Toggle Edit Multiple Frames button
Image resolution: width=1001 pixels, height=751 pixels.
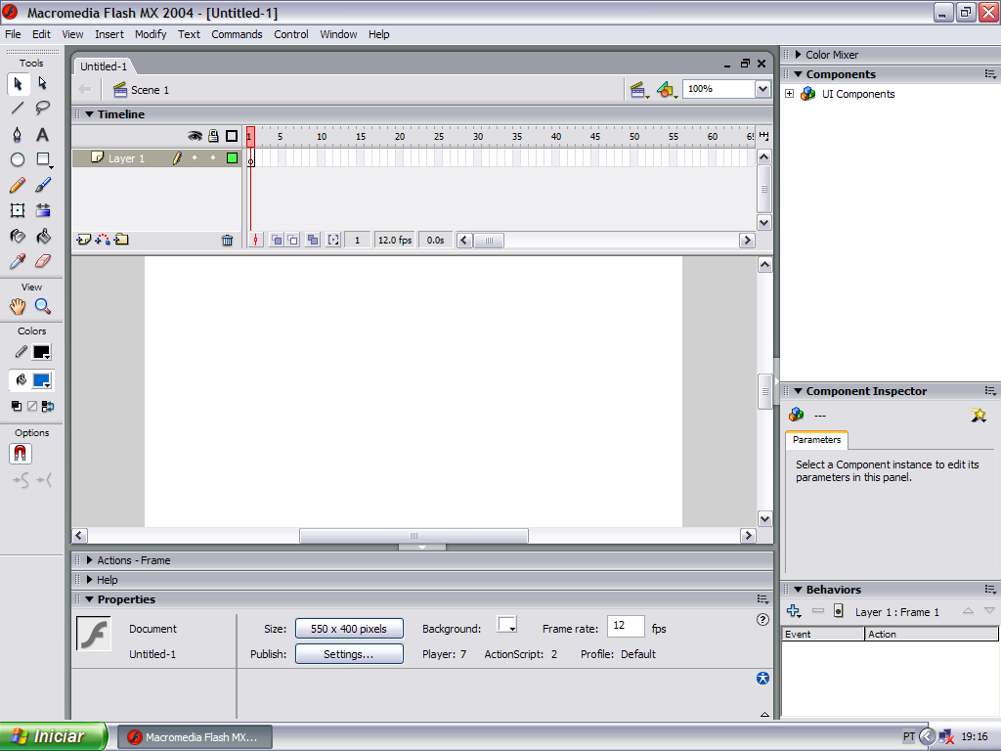click(x=313, y=241)
